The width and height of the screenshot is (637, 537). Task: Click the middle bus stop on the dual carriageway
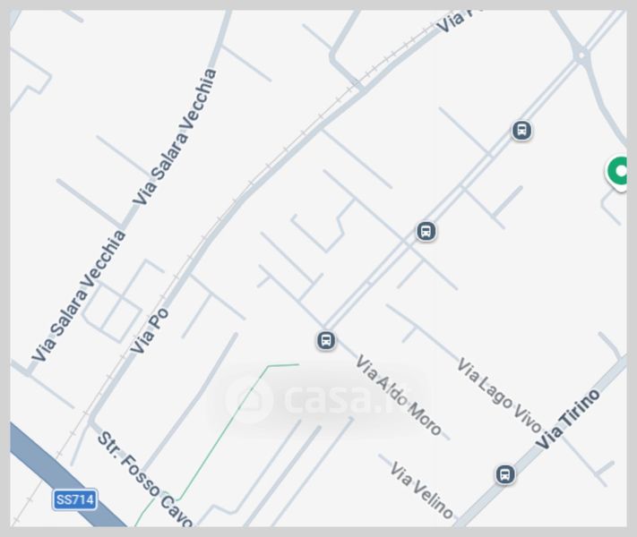[x=426, y=232]
